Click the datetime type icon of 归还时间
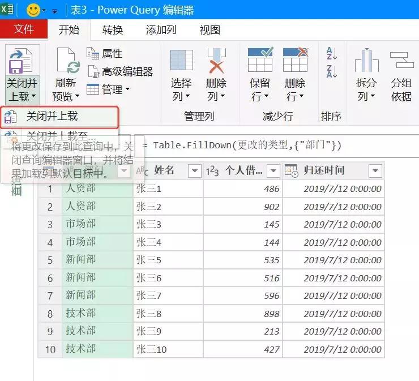The width and height of the screenshot is (419, 381). pos(291,171)
